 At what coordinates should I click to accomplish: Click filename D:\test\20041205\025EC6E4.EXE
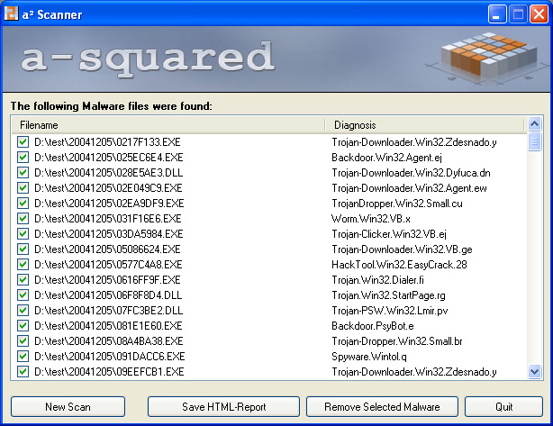(x=109, y=158)
